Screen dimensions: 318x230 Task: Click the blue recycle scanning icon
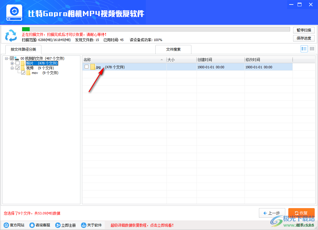coord(11,35)
